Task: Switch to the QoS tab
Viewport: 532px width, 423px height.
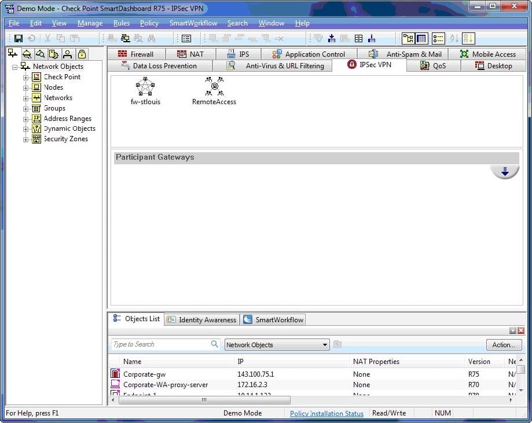Action: click(433, 66)
